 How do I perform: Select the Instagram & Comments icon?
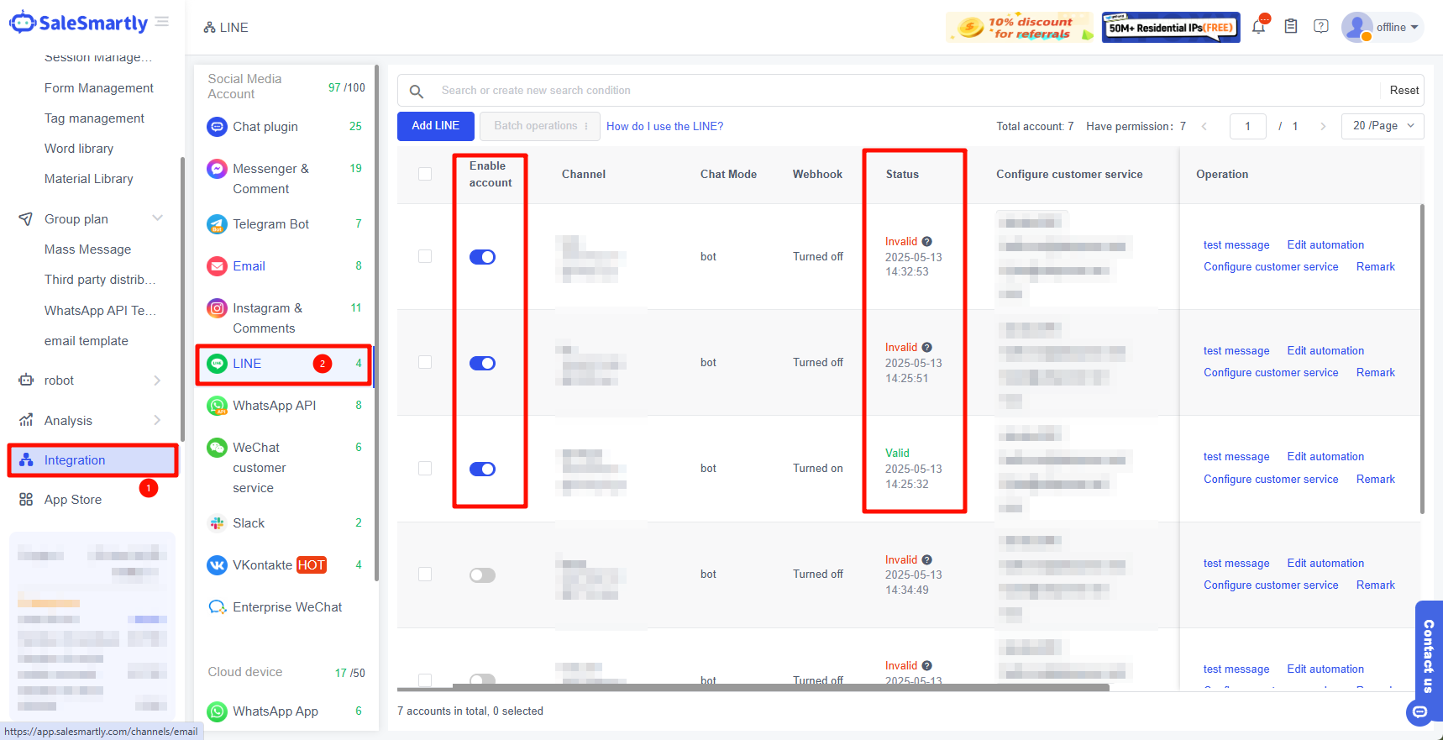217,308
